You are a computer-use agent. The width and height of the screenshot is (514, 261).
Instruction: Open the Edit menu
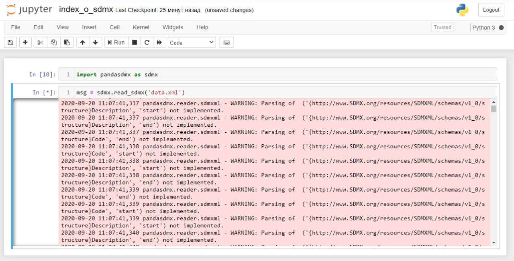click(x=39, y=27)
